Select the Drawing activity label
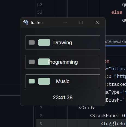This screenshot has height=127, width=126. [x=63, y=43]
